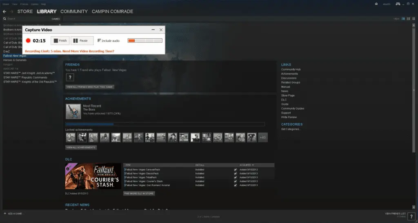Open the Community Hub link
The width and height of the screenshot is (418, 223).
(291, 69)
